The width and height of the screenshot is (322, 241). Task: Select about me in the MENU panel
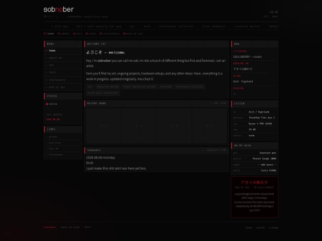63,58
